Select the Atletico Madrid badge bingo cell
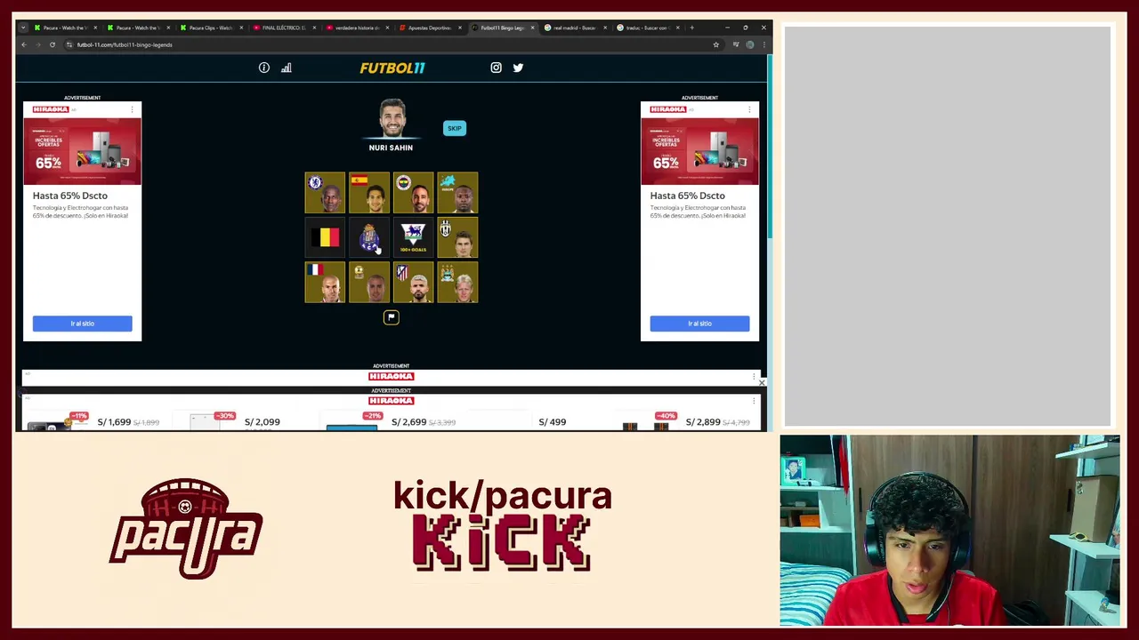1139x640 pixels. 414,282
